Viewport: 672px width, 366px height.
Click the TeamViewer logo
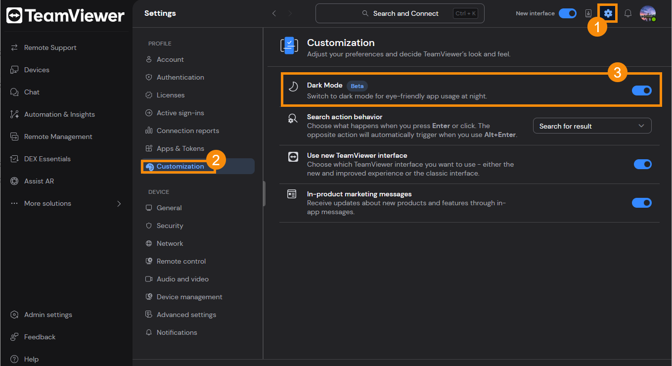pos(65,15)
